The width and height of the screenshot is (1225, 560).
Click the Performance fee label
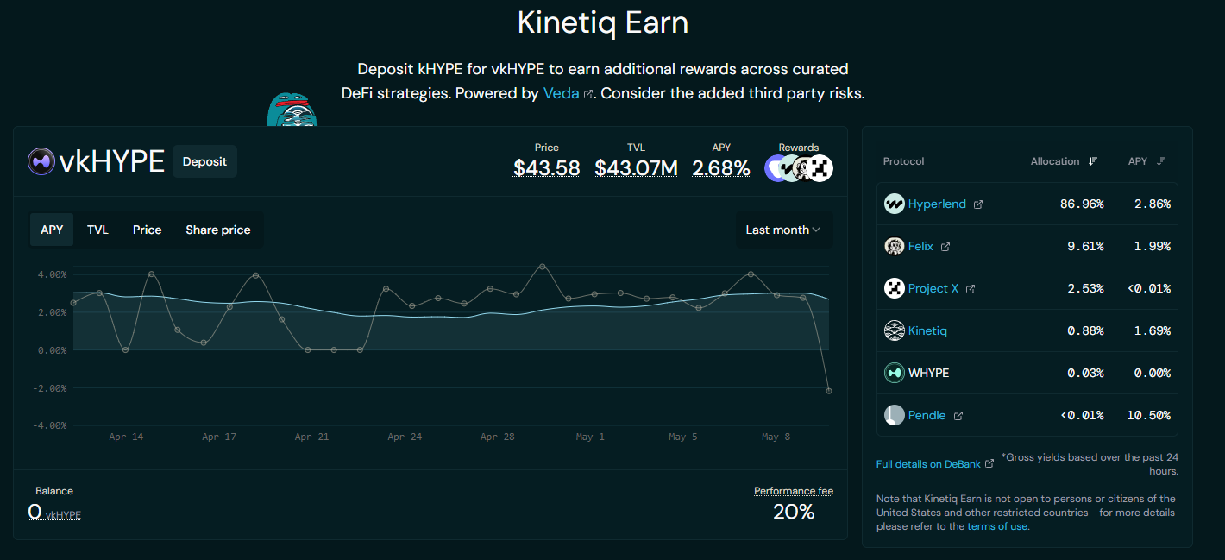[x=794, y=491]
